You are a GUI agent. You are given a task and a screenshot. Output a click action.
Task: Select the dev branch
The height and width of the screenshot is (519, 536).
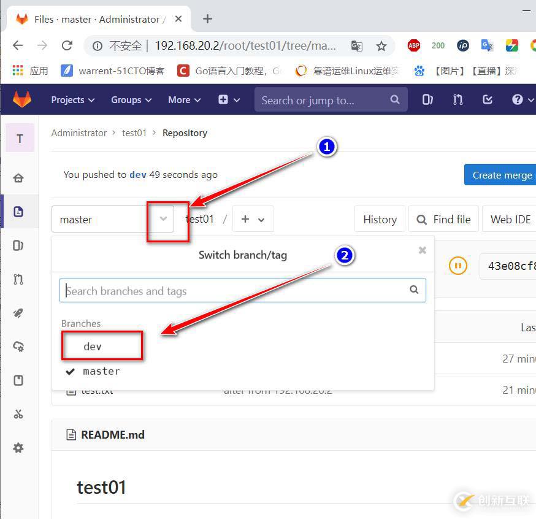click(93, 347)
